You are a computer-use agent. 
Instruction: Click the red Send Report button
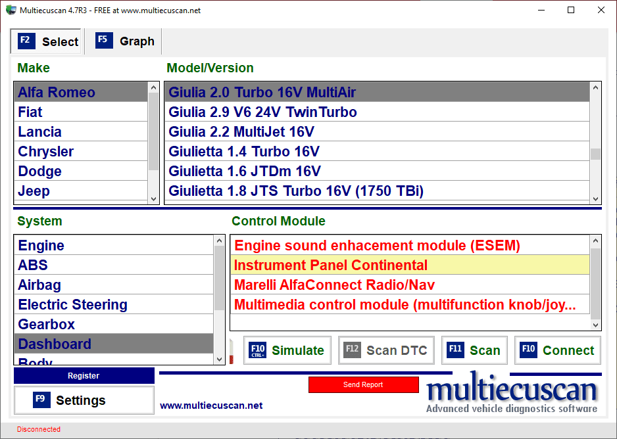363,384
